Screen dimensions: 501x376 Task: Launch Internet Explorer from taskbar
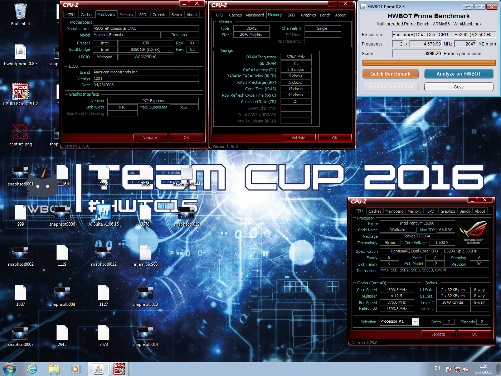[x=32, y=369]
